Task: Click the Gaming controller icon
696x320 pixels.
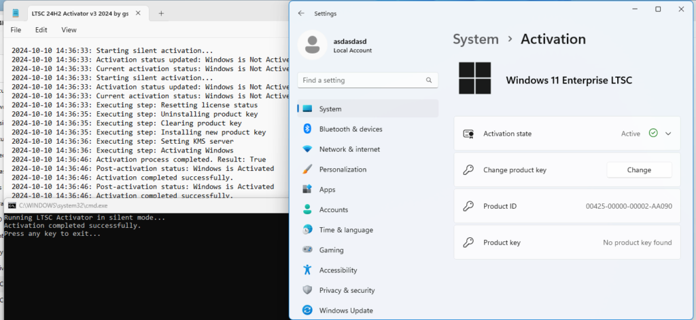Action: pos(307,249)
